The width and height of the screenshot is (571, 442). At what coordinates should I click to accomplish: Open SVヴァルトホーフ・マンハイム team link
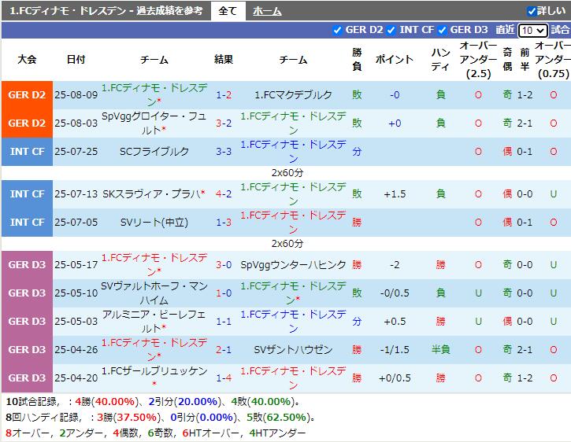coord(154,293)
